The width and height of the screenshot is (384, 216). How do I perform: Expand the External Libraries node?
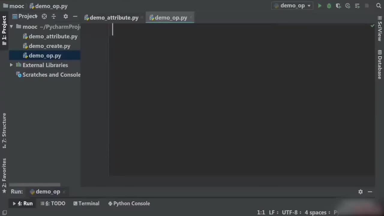click(x=11, y=65)
